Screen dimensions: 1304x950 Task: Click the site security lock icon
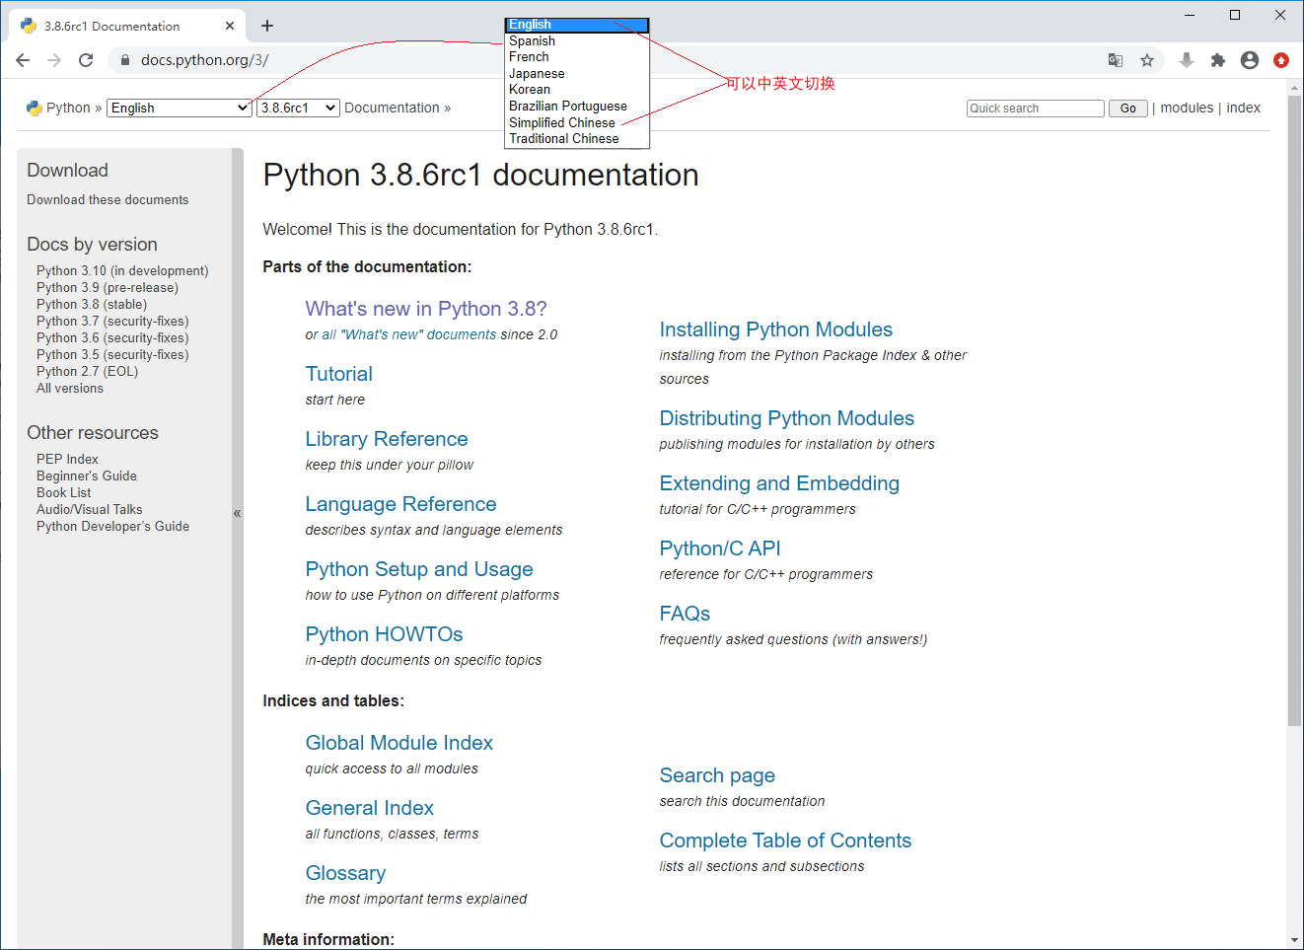coord(124,59)
